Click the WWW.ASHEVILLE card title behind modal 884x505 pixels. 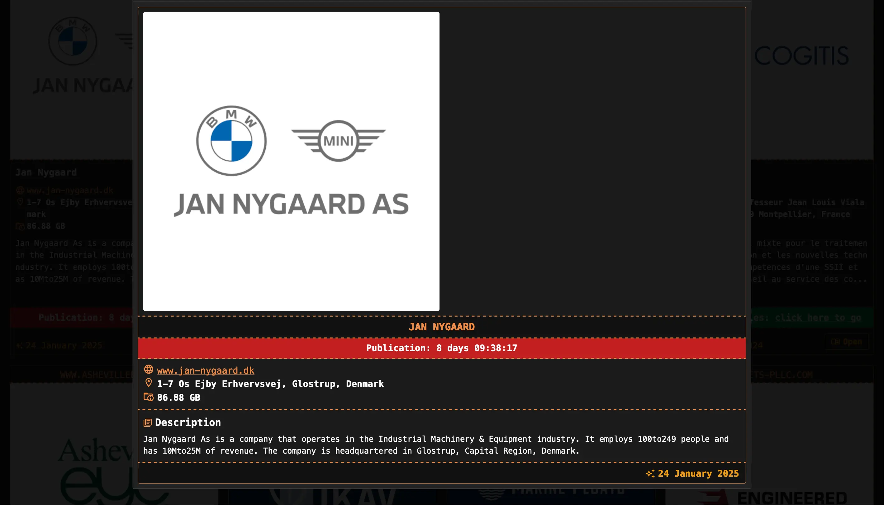click(x=96, y=375)
